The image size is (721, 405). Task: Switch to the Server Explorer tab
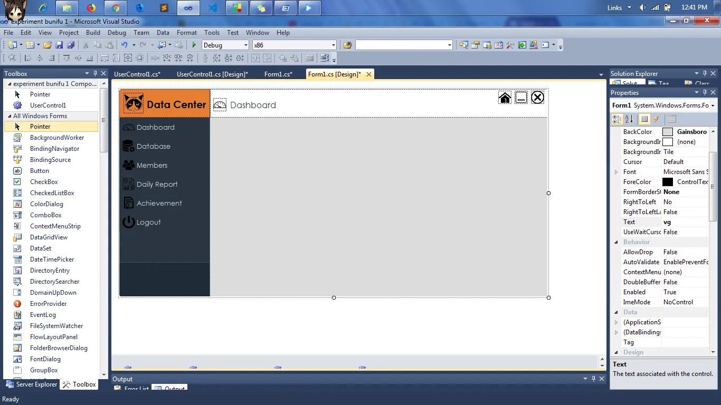pos(31,384)
